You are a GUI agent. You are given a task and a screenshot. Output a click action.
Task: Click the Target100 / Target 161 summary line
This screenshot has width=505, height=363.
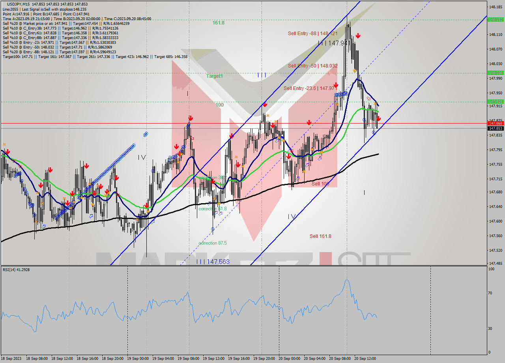click(95, 56)
